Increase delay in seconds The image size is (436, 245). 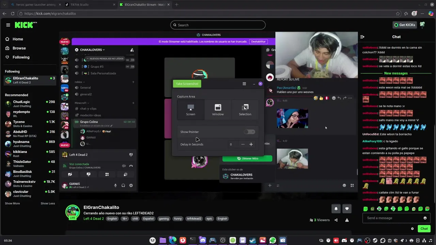pyautogui.click(x=251, y=144)
